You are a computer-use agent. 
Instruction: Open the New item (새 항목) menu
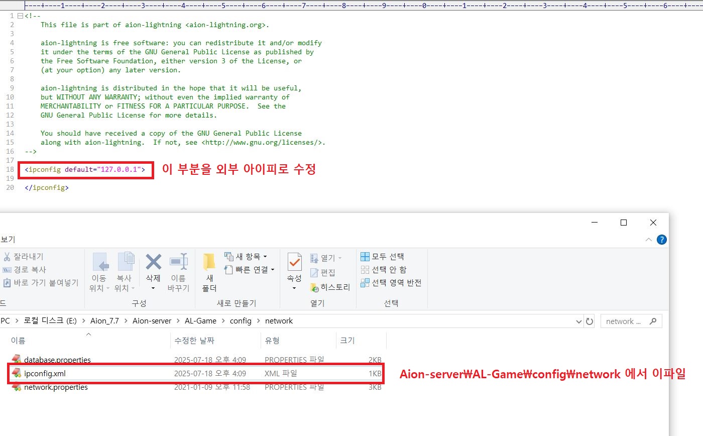pyautogui.click(x=246, y=257)
